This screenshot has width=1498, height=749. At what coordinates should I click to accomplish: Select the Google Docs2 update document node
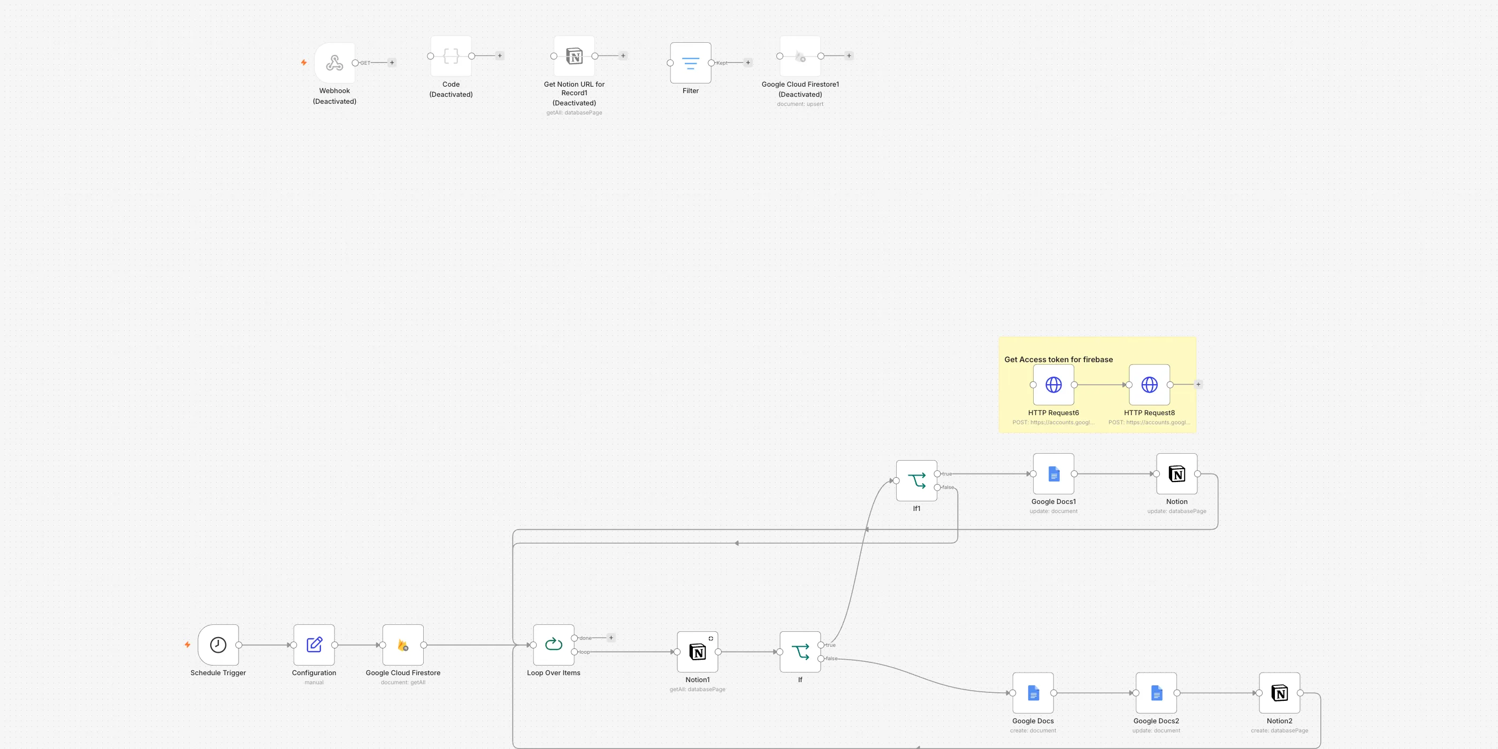(1156, 693)
